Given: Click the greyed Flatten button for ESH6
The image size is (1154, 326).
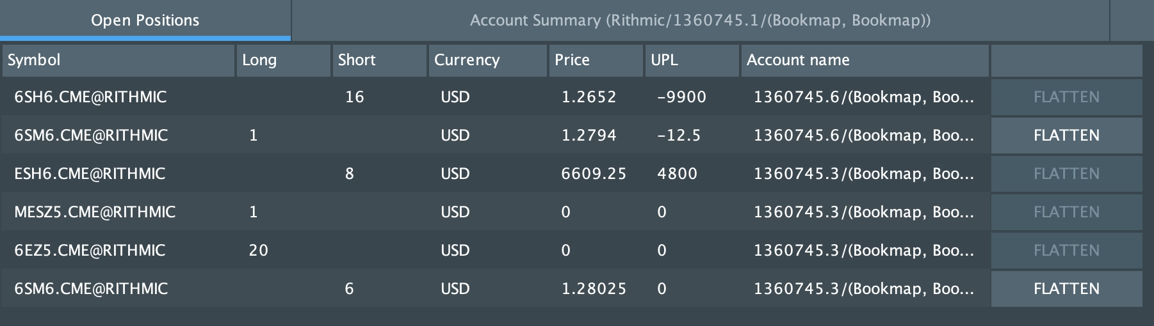Looking at the screenshot, I should point(1066,174).
